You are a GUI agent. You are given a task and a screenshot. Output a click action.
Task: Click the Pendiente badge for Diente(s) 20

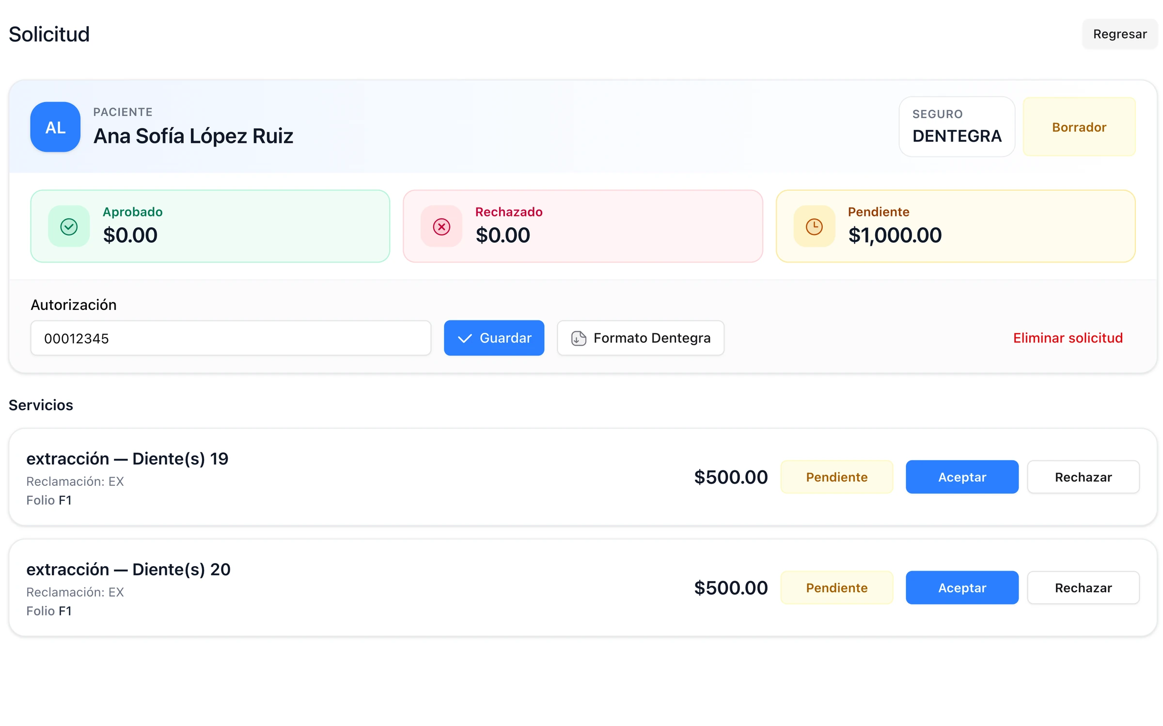coord(836,587)
